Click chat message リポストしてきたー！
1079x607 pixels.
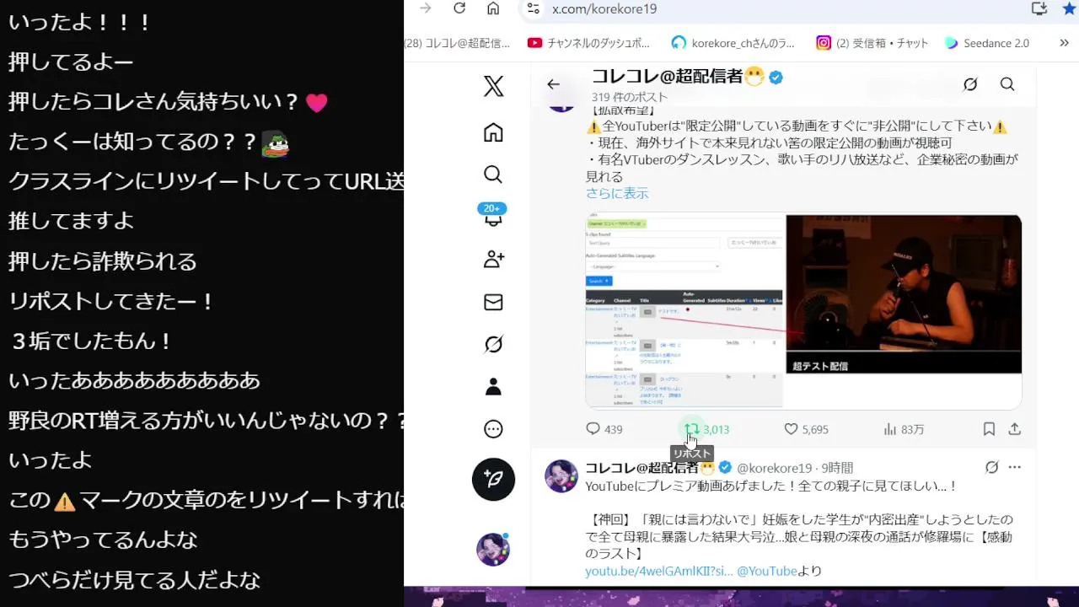112,301
